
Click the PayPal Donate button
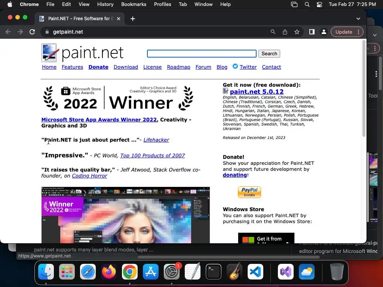tap(249, 192)
